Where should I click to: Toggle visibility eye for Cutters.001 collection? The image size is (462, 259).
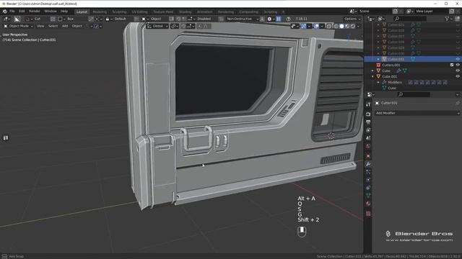pyautogui.click(x=458, y=65)
